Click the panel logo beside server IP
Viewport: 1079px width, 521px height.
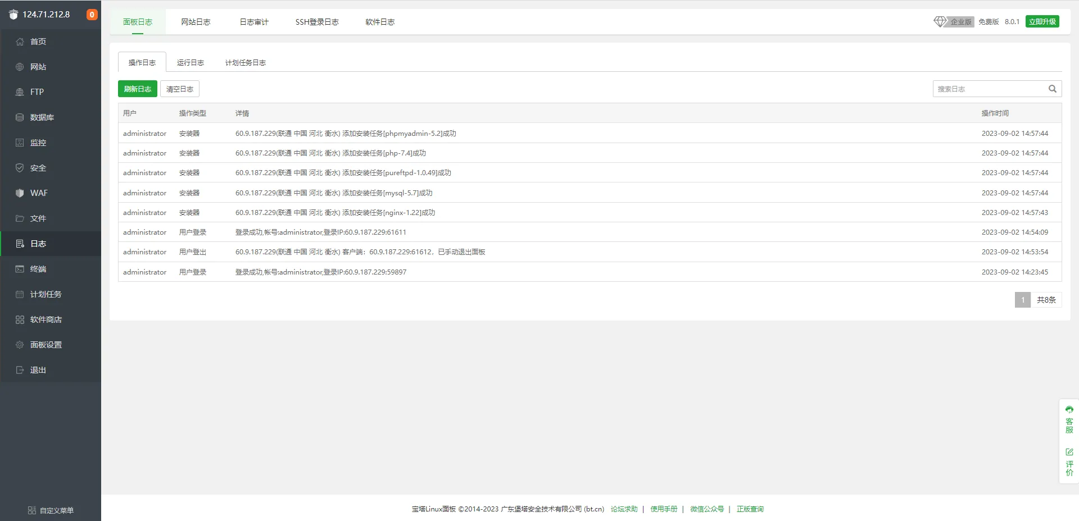(x=13, y=15)
